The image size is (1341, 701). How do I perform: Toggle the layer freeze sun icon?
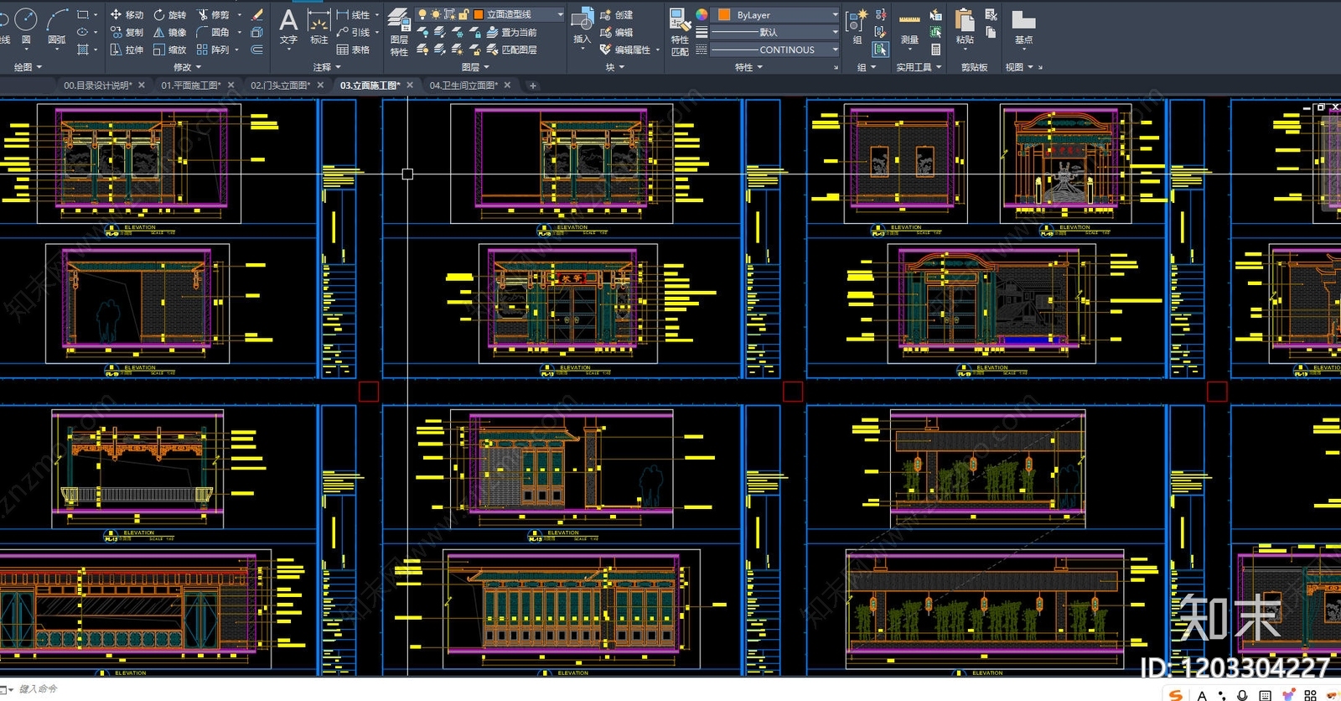pyautogui.click(x=436, y=14)
